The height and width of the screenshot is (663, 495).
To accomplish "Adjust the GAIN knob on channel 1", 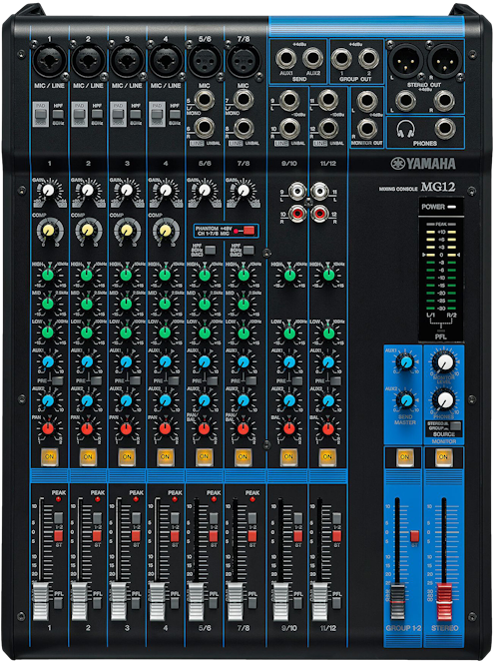I will (x=49, y=191).
